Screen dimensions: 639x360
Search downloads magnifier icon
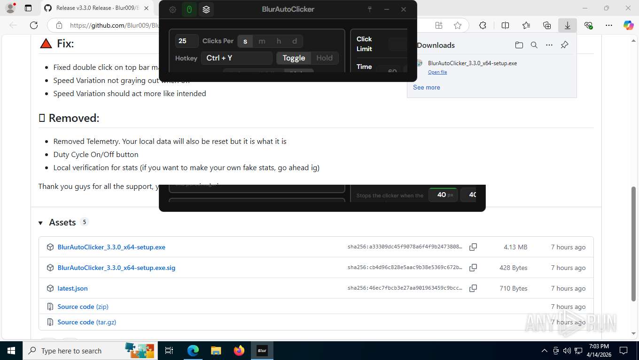click(x=534, y=45)
